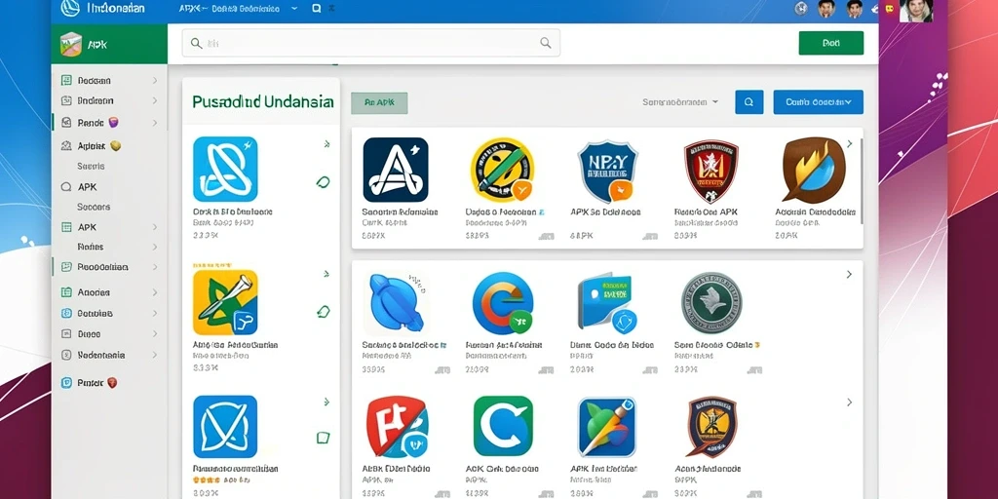Image resolution: width=998 pixels, height=499 pixels.
Task: Open the dark shield with orange star app
Action: click(711, 427)
